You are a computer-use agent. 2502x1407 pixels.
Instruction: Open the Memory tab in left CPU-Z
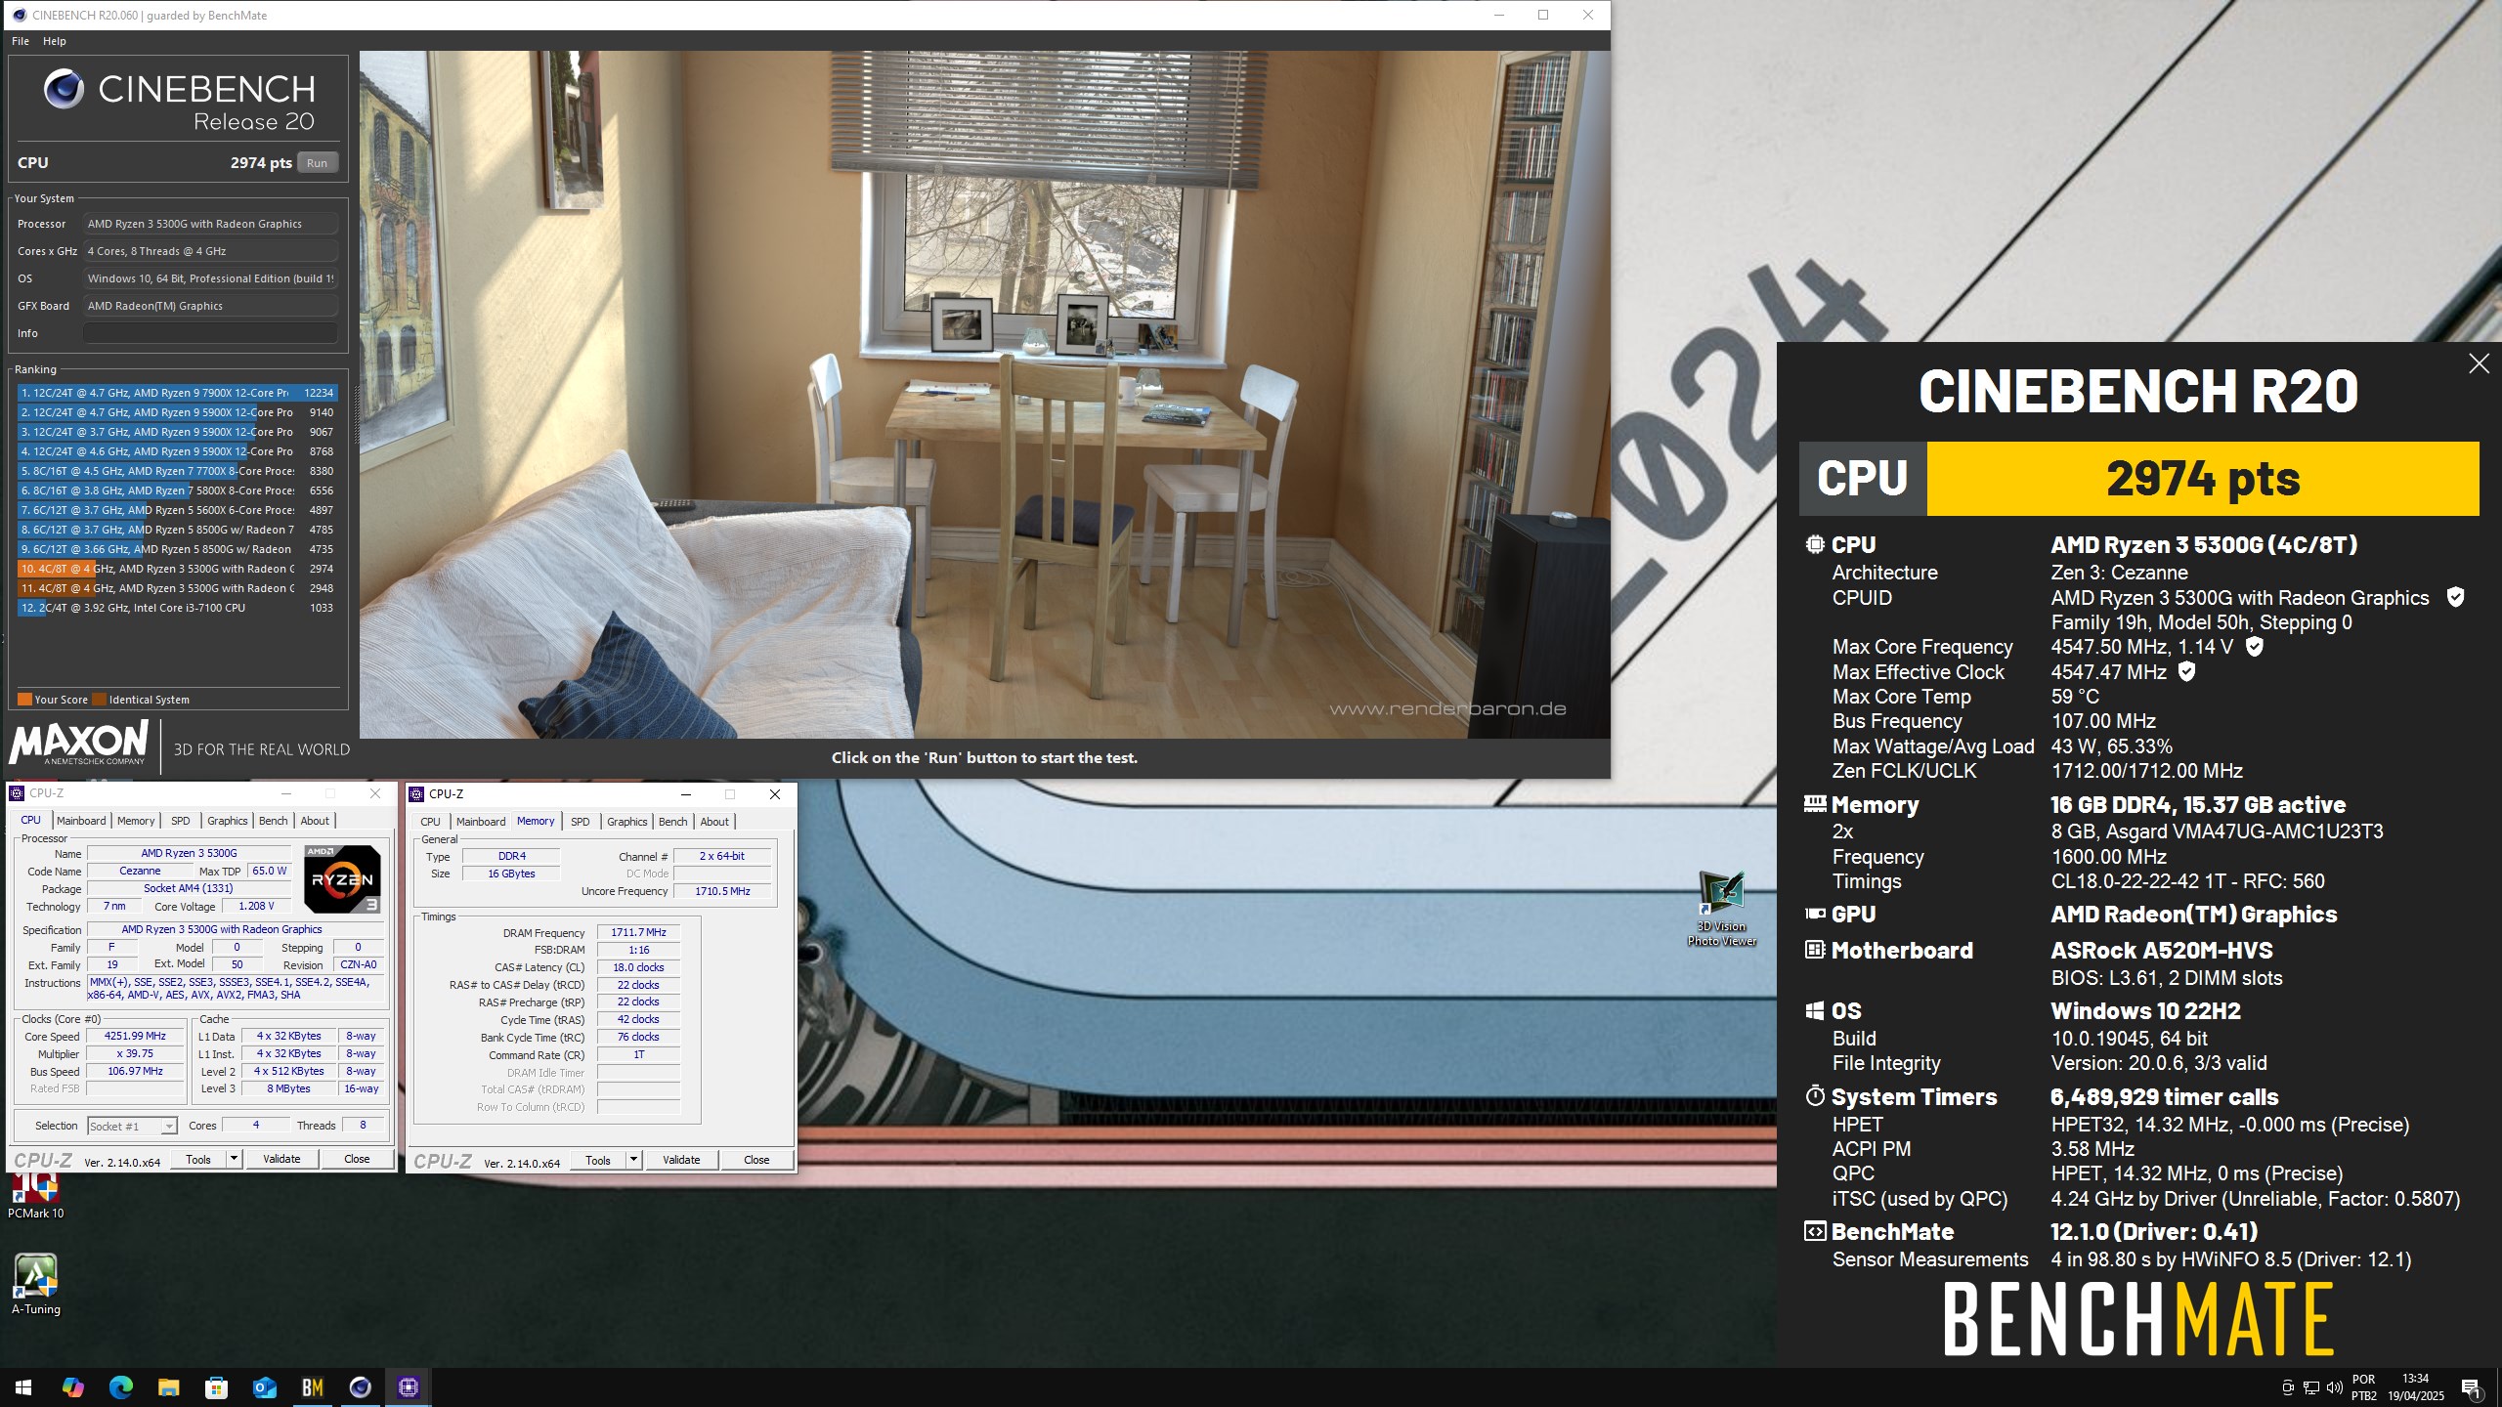(x=136, y=821)
